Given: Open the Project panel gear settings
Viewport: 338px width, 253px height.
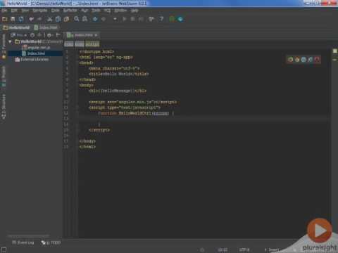Looking at the screenshot, I should point(49,35).
